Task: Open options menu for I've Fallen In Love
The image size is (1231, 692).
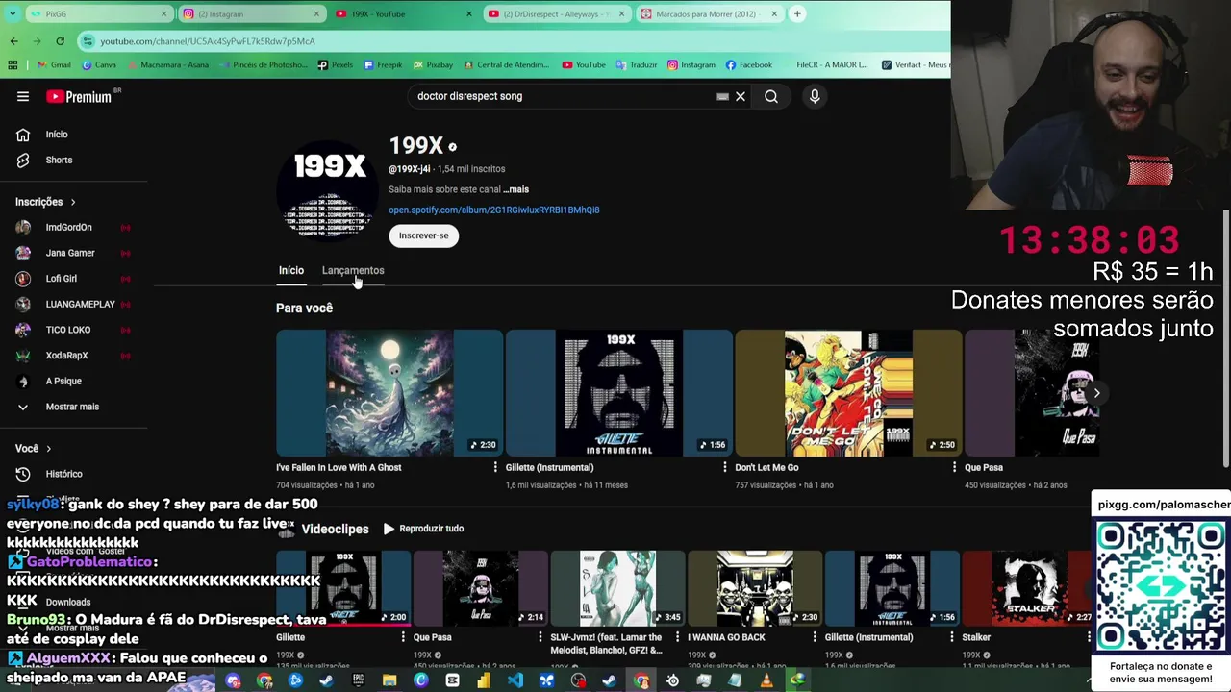Action: (494, 467)
